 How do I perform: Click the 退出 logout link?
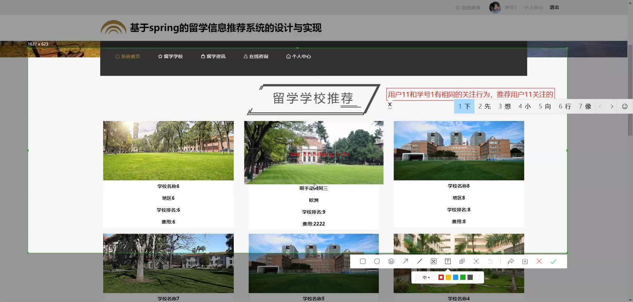[554, 7]
